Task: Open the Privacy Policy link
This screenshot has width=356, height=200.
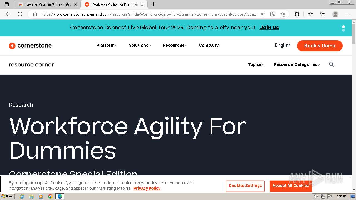Action: pyautogui.click(x=147, y=188)
